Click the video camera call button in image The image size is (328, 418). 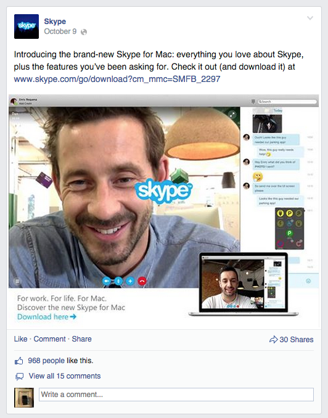tap(107, 281)
